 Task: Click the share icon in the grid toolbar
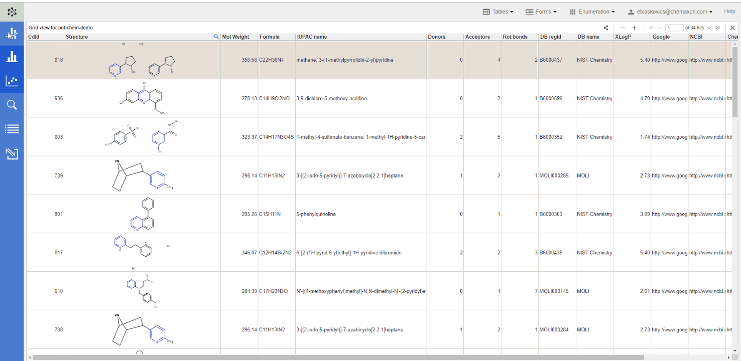pyautogui.click(x=606, y=28)
